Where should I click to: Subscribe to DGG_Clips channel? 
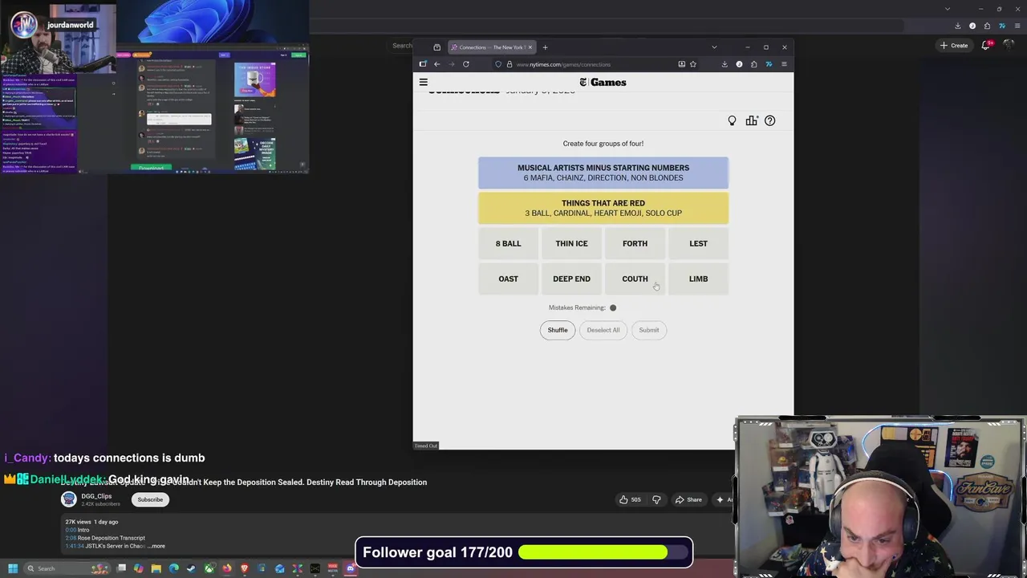pyautogui.click(x=150, y=499)
